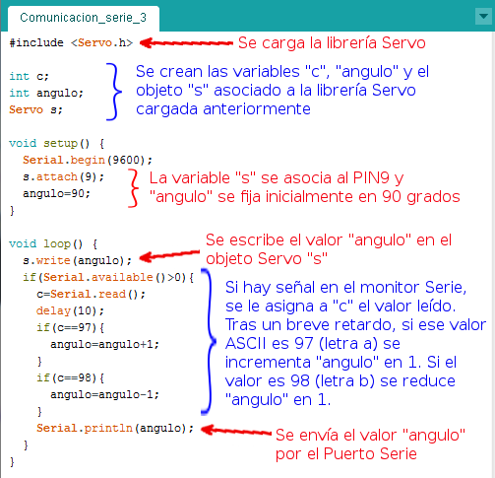The height and width of the screenshot is (478, 495).
Task: Click the 'if(c==97){' code line
Action: pos(70,327)
